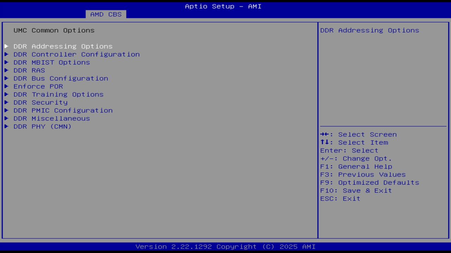Select DDR PMIC Configuration entry
451x253 pixels.
coord(63,110)
